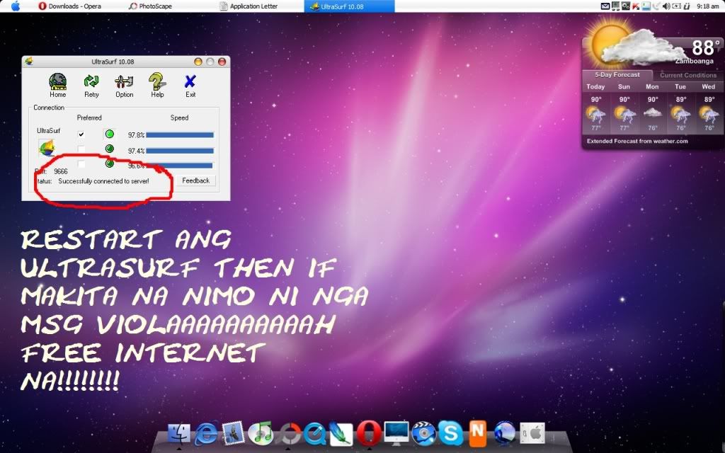The height and width of the screenshot is (453, 725).
Task: Check the Preferred checkbox for 97.4% server
Action: (81, 149)
